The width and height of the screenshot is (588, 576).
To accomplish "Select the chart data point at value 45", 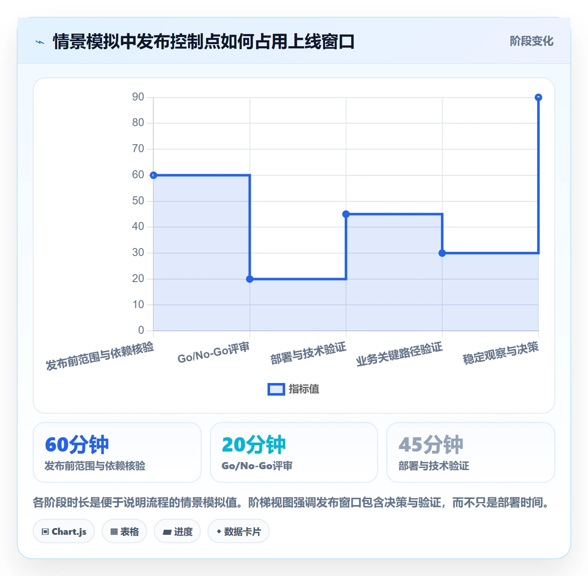I will 346,214.
